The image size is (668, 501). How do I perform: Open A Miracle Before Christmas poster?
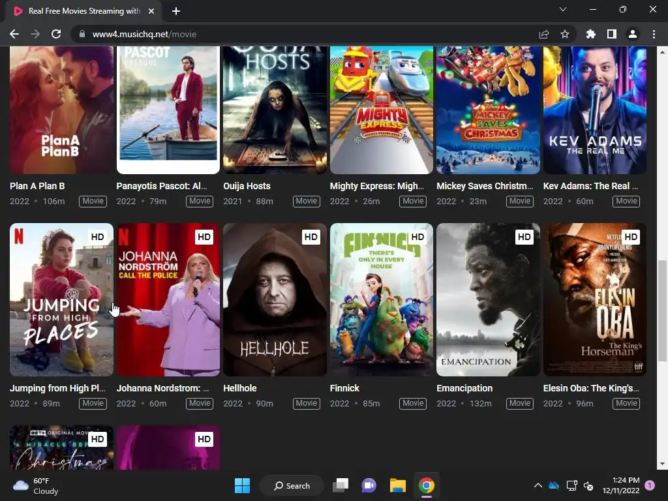61,448
